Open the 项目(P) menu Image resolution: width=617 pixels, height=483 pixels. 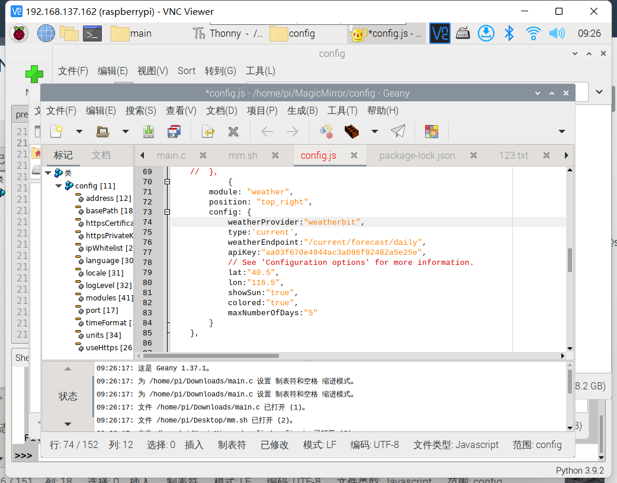click(262, 111)
